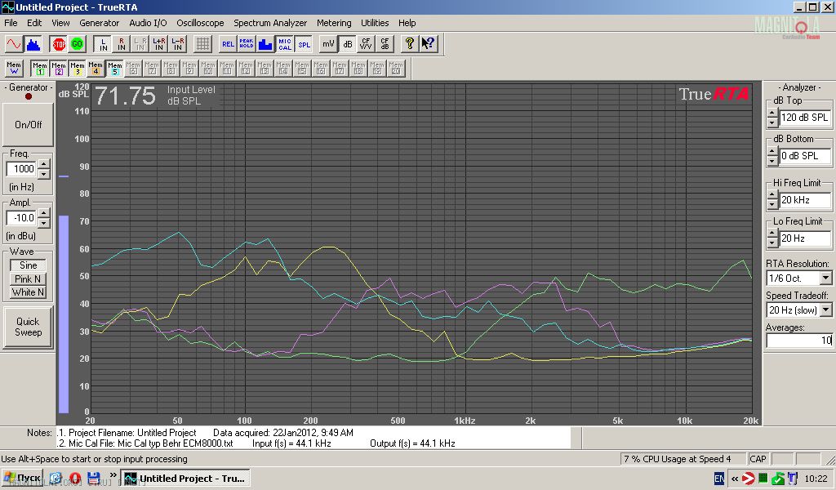The image size is (836, 490).
Task: Open the Audio I/O menu
Action: coord(148,23)
